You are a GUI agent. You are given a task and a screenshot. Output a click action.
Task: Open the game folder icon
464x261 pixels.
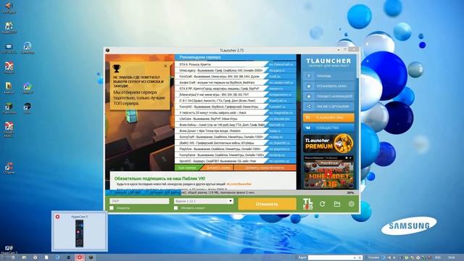[336, 204]
